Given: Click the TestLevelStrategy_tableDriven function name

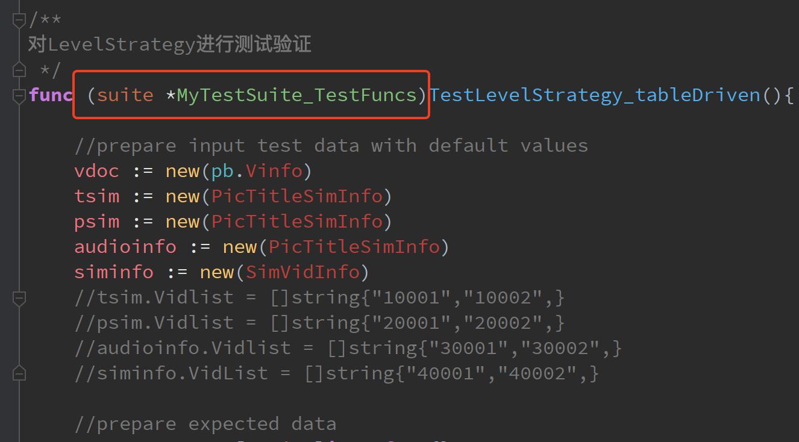Looking at the screenshot, I should click(595, 95).
